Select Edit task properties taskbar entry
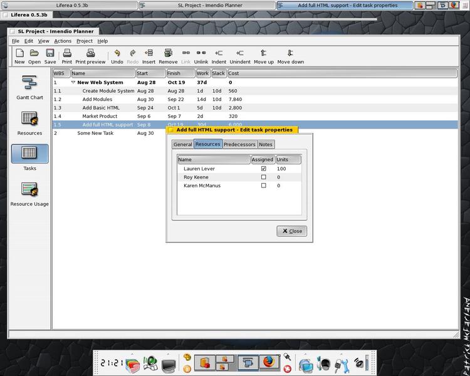470x376 pixels. 345,5
